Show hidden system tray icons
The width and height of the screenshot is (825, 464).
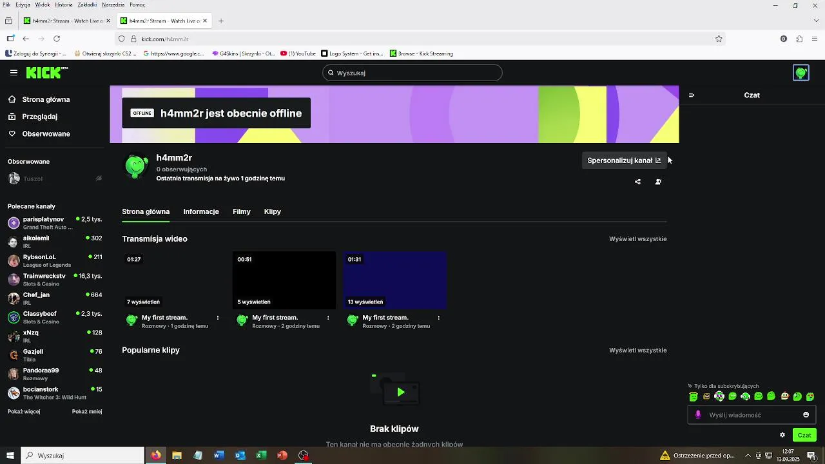(x=748, y=455)
